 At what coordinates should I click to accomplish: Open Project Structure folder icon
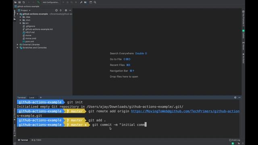[x=85, y=2]
